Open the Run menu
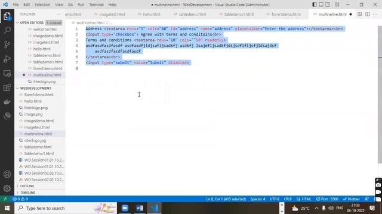The image size is (382, 214). tap(81, 5)
